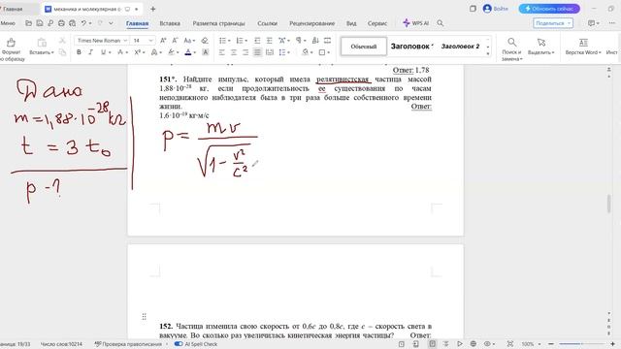Expand the styles gallery arrow
The width and height of the screenshot is (621, 349).
point(488,53)
